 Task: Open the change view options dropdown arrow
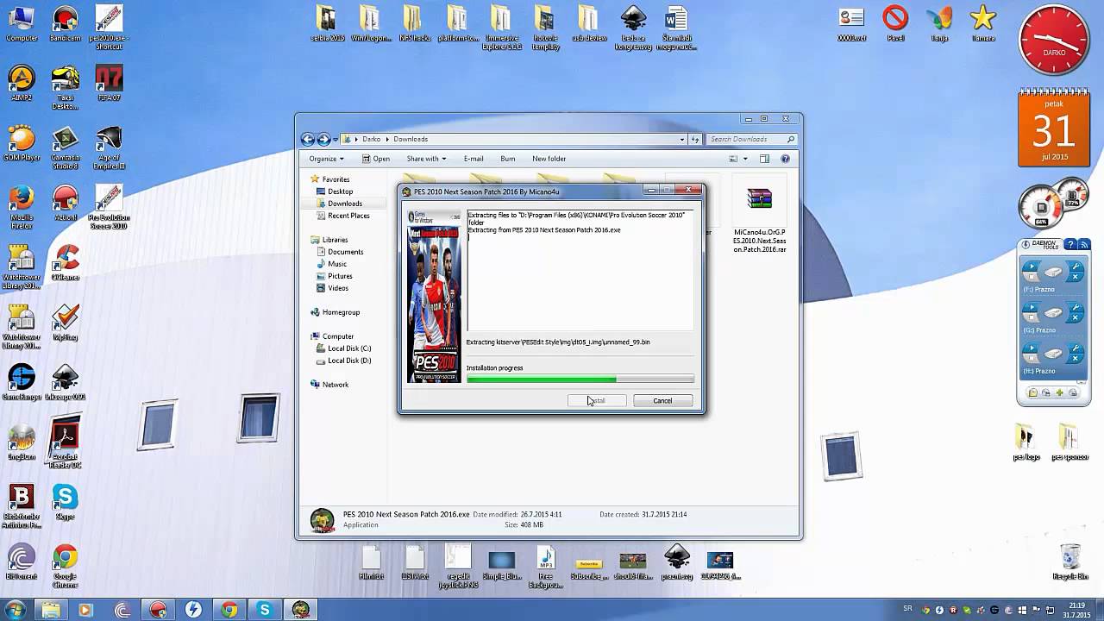(x=745, y=159)
